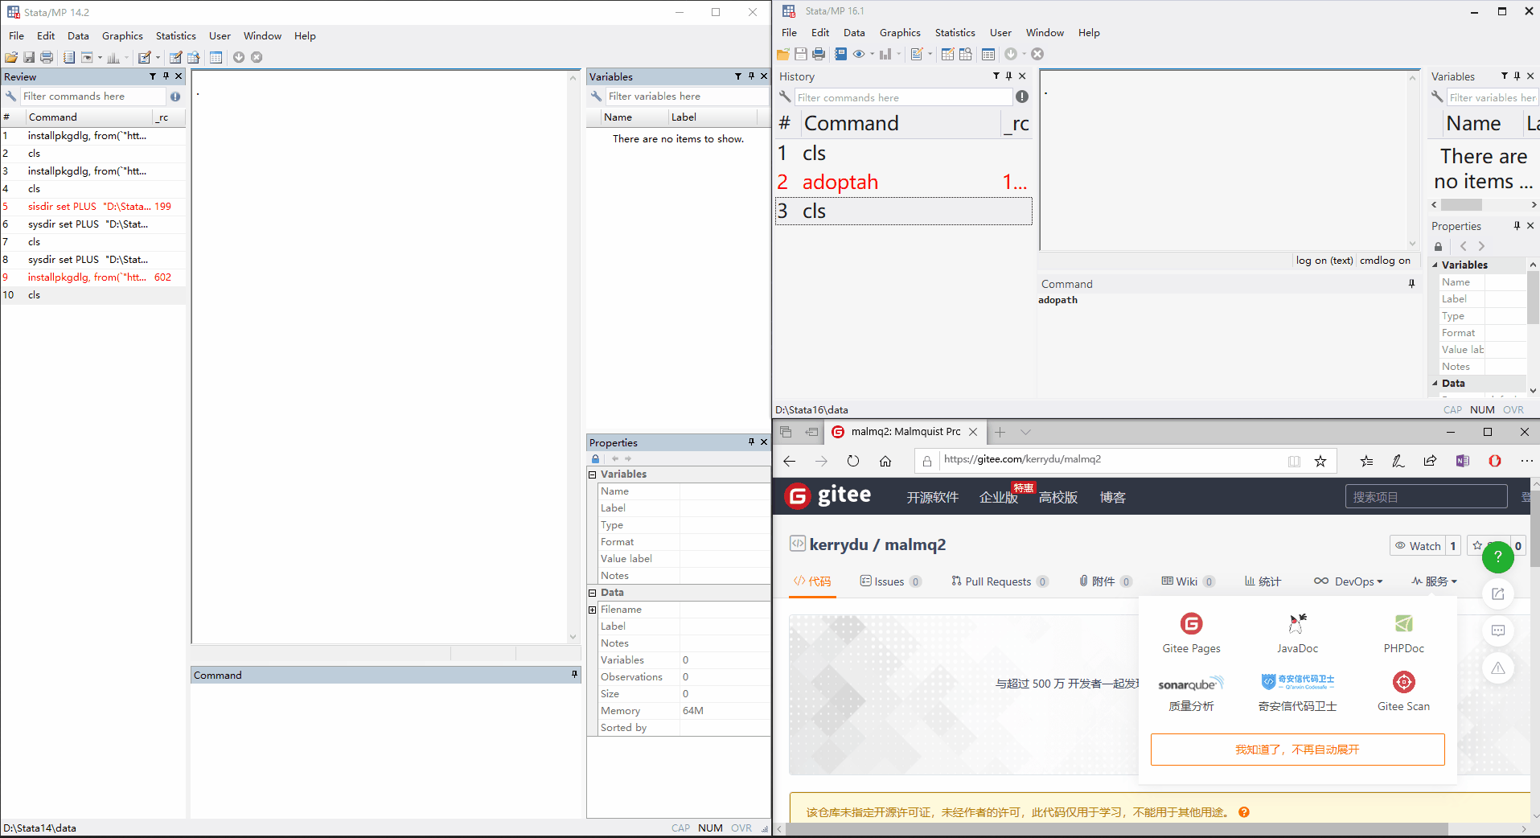Viewport: 1540px width, 838px height.
Task: Collapse Data section in Stata 14.2 Properties
Action: 593,593
